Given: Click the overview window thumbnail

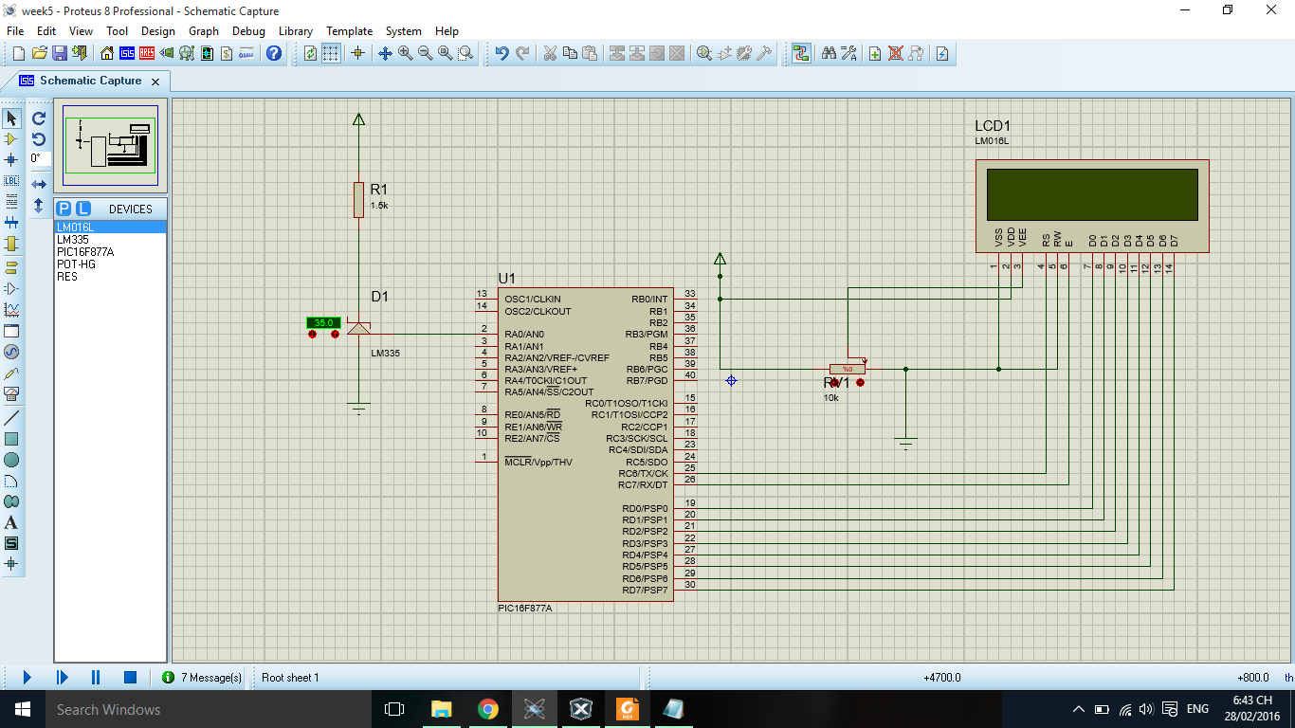Looking at the screenshot, I should tap(110, 146).
